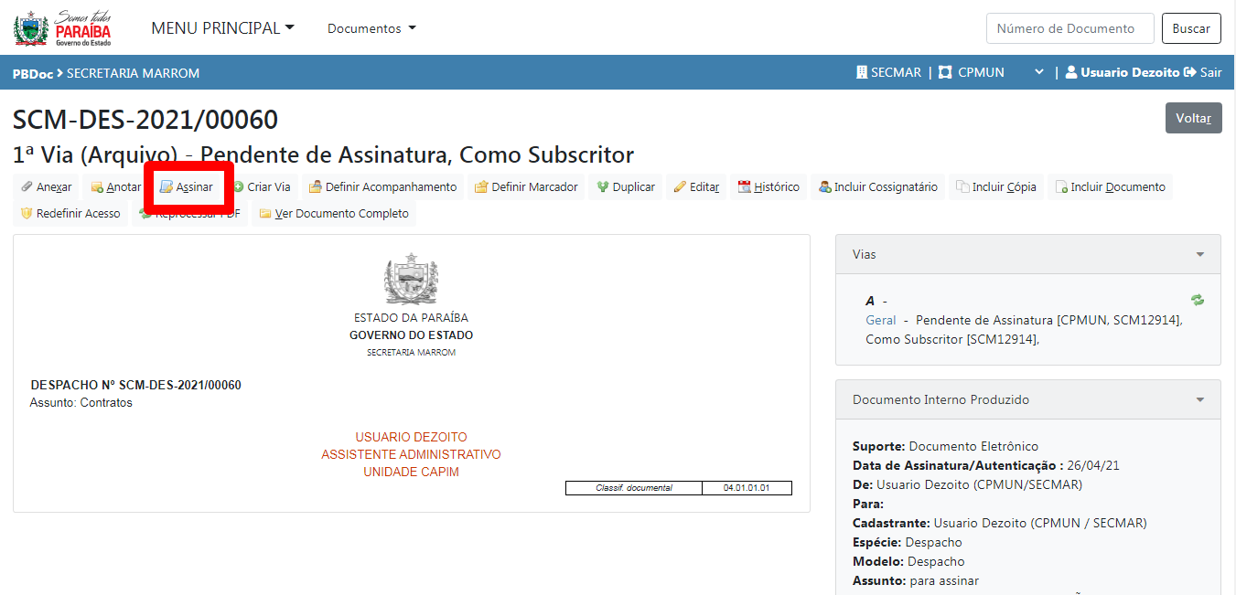Click Assinar to sign the document
1236x595 pixels.
pyautogui.click(x=187, y=187)
